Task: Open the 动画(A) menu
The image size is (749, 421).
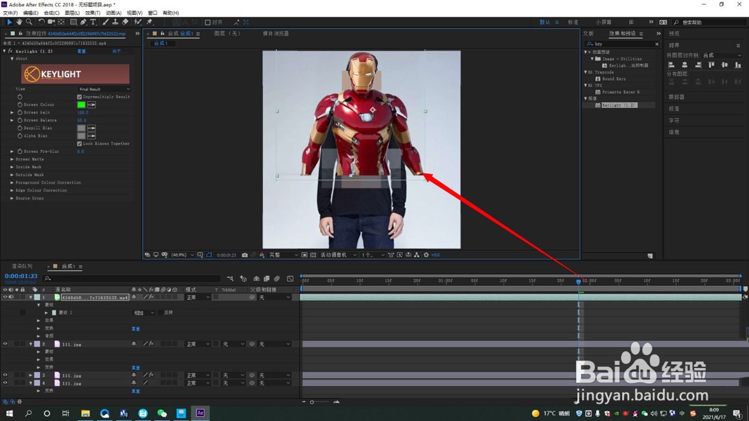Action: click(113, 12)
